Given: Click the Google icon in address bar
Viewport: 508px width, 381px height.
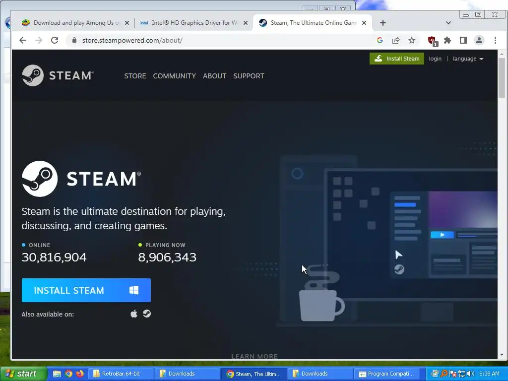Looking at the screenshot, I should [380, 40].
